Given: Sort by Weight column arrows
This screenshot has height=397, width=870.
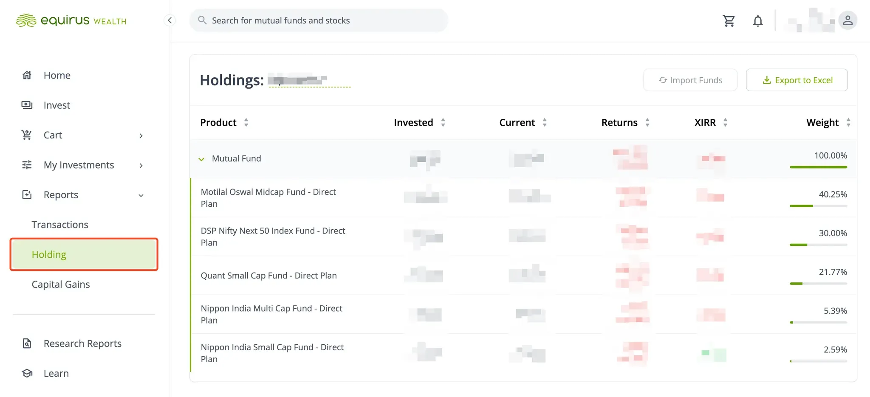Looking at the screenshot, I should tap(848, 123).
